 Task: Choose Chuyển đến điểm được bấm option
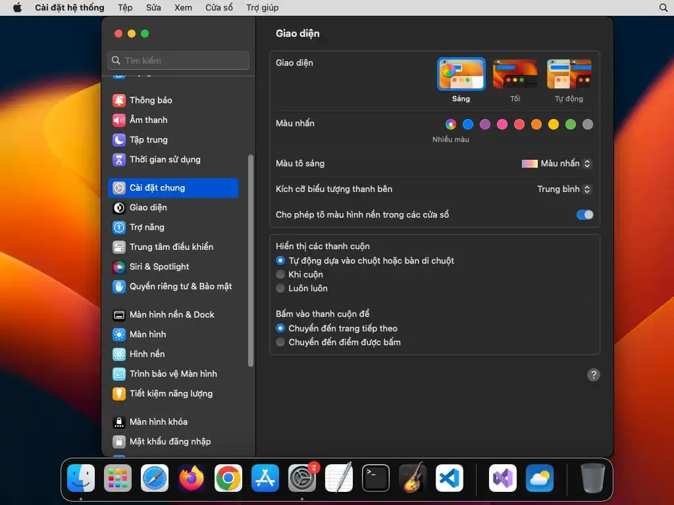(x=280, y=342)
